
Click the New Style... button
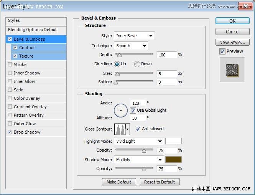tap(232, 43)
